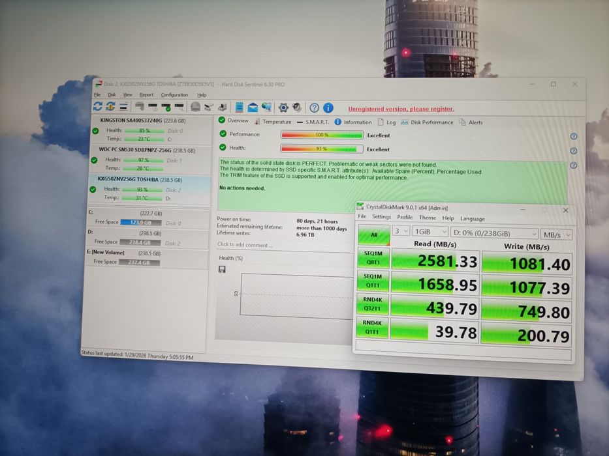
Task: Click the question mark help toolbar icon
Action: click(x=314, y=107)
